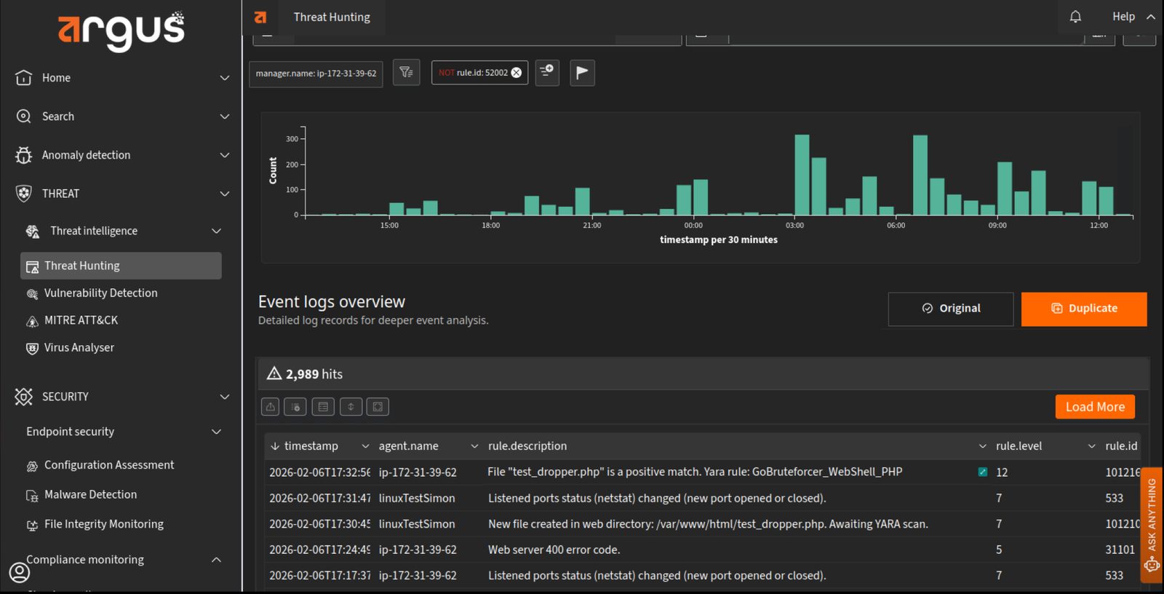Select MITRE ATT&CK in the sidebar
Image resolution: width=1164 pixels, height=594 pixels.
tap(81, 320)
